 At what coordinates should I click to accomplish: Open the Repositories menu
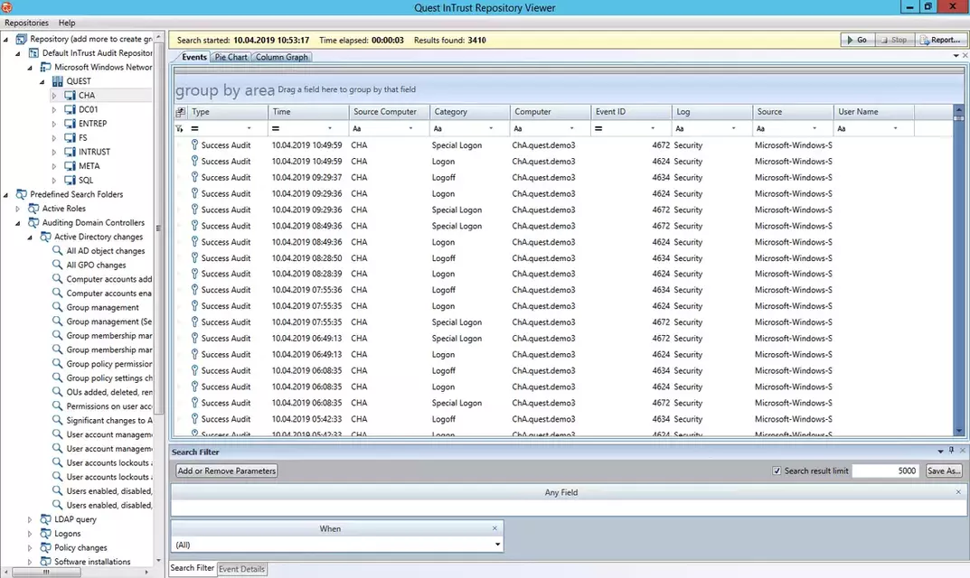(x=26, y=23)
